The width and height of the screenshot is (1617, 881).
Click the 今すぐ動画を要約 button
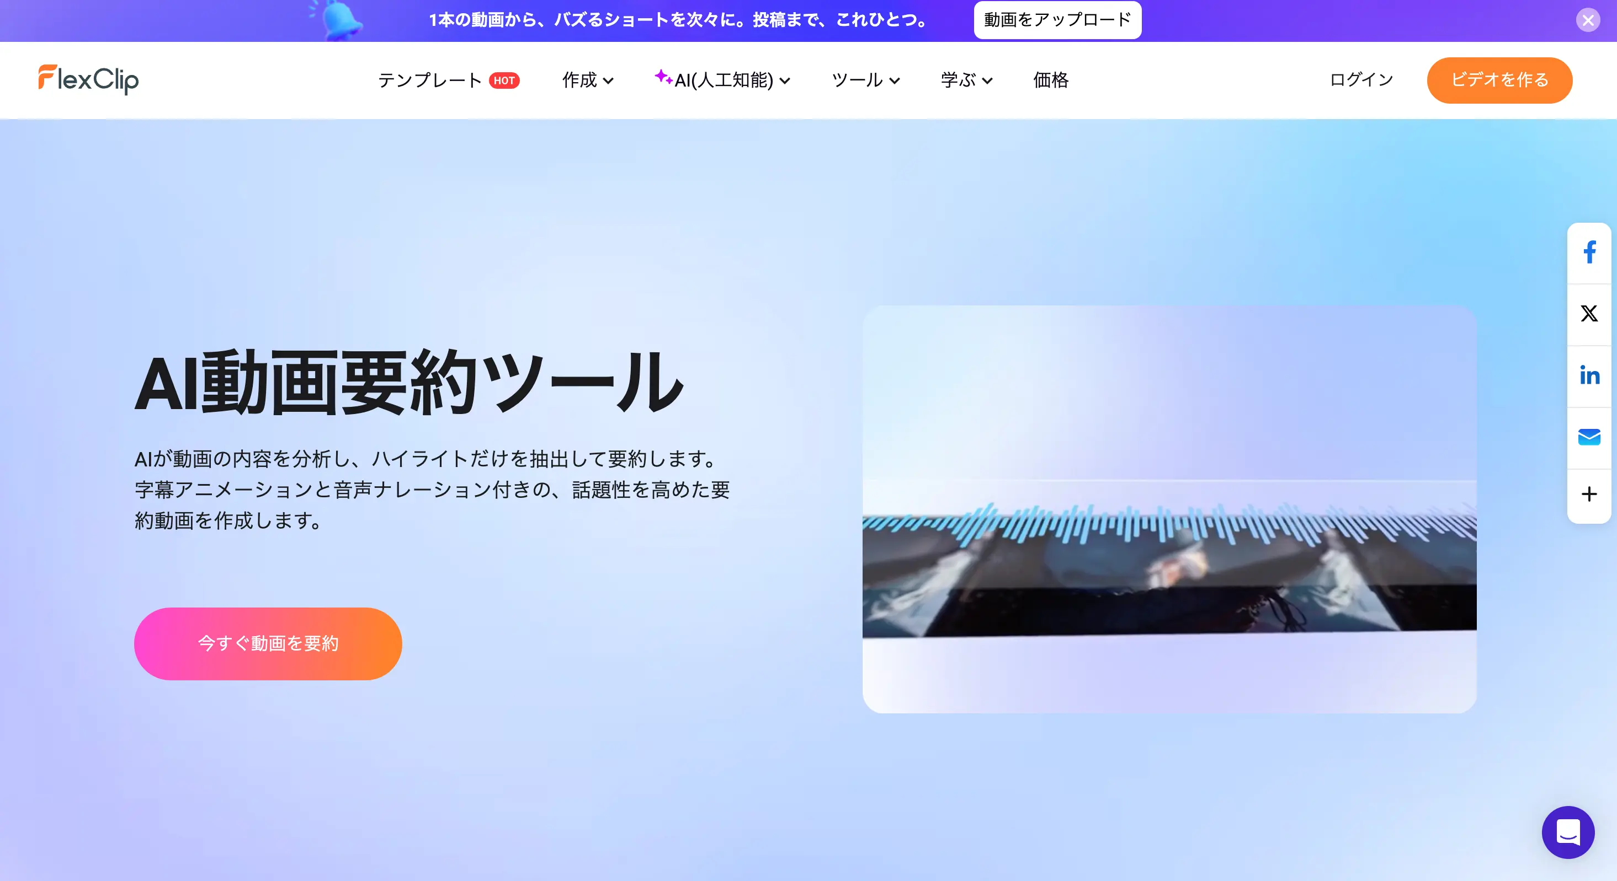268,643
